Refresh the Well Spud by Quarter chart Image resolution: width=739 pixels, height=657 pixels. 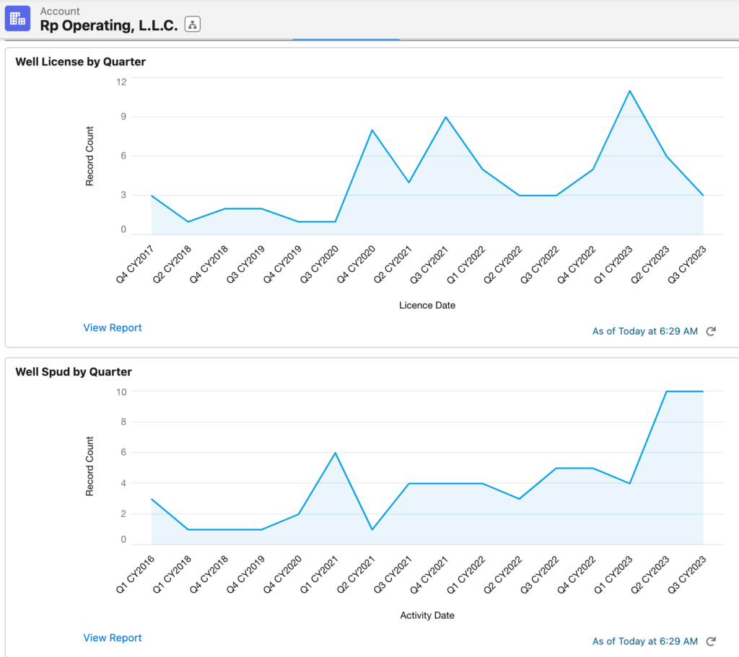(x=711, y=641)
